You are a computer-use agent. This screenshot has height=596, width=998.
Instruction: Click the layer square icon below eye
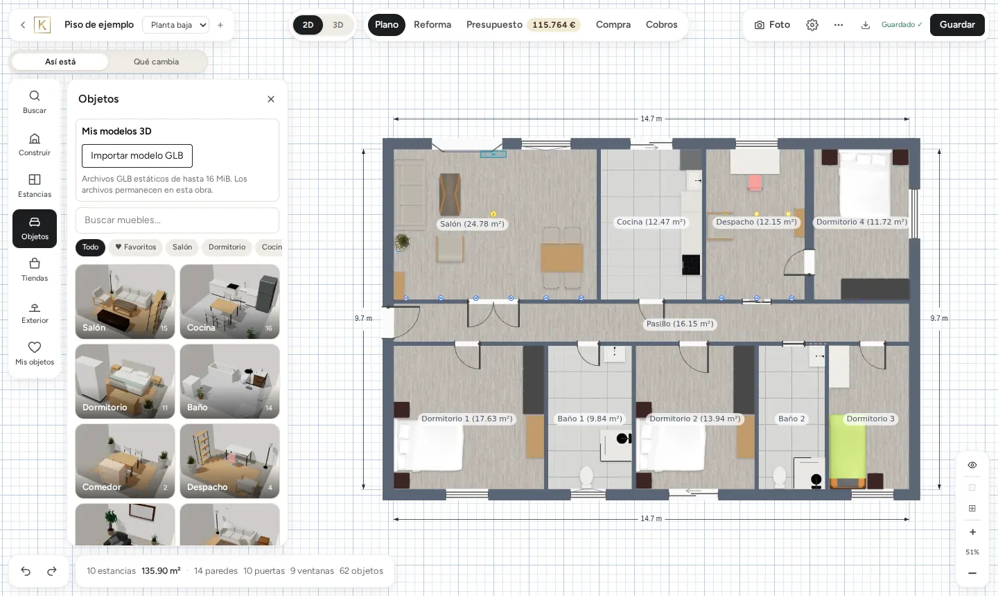click(972, 488)
